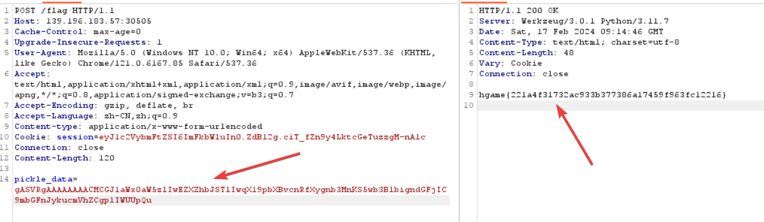Click line number 14 in request gutter
Image resolution: width=764 pixels, height=222 pixels.
click(5, 179)
